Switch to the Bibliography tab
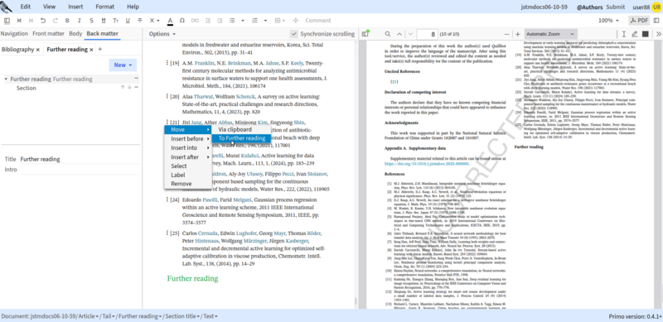The image size is (663, 322). tap(17, 50)
